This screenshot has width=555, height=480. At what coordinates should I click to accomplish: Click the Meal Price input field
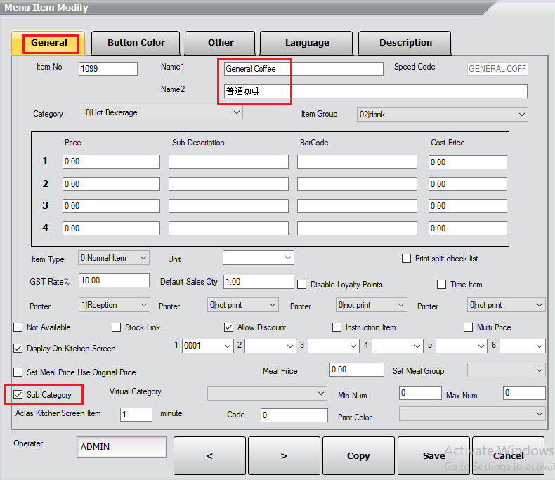[356, 370]
